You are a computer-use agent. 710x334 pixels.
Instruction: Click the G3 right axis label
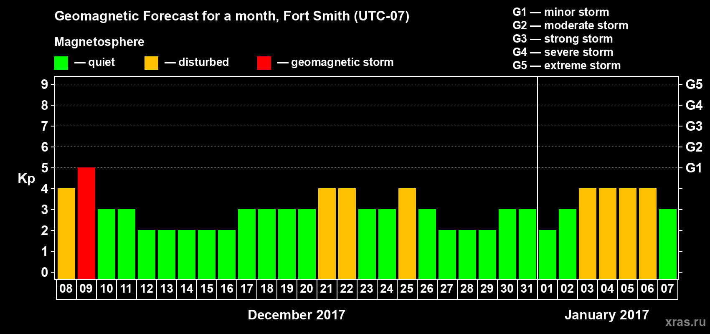pyautogui.click(x=694, y=126)
